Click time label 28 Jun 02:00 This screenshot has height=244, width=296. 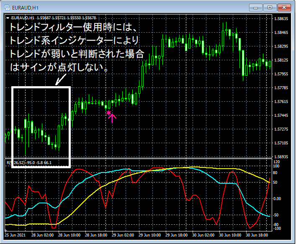click(x=42, y=235)
